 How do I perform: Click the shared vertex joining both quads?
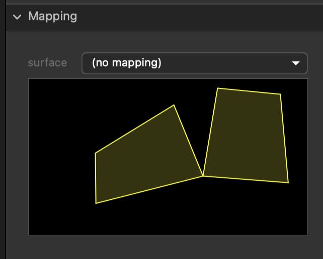click(203, 176)
